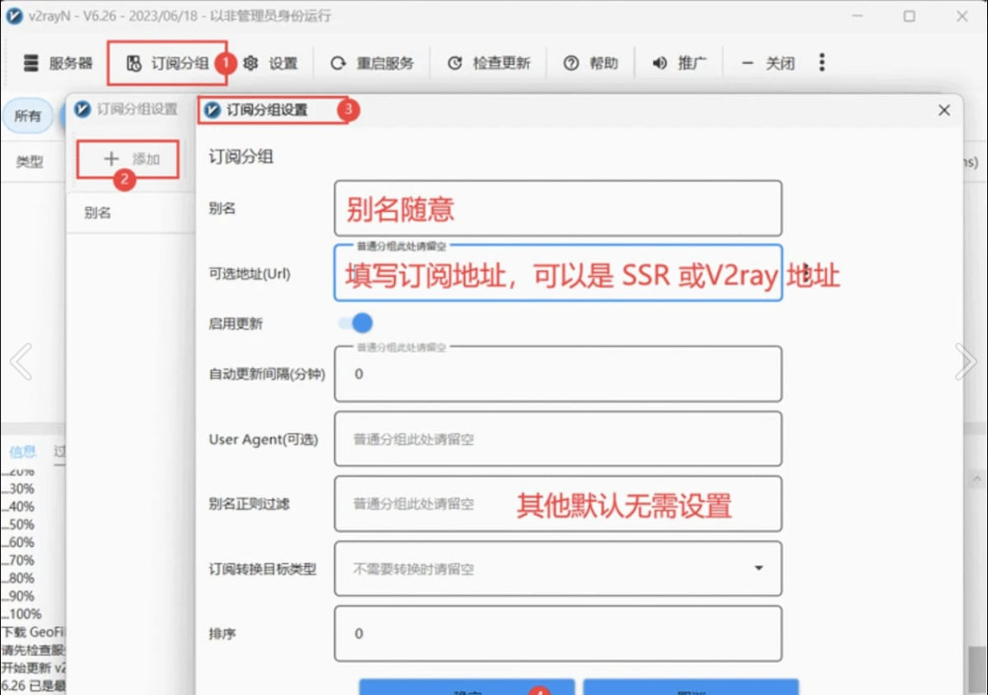Viewport: 988px width, 695px height.
Task: Click 关闭 close in the toolbar
Action: click(x=768, y=63)
